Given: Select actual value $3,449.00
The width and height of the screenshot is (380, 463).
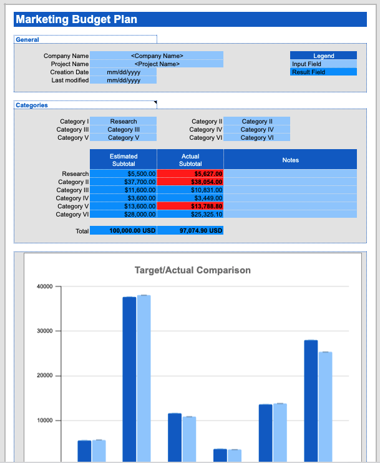Looking at the screenshot, I should [x=190, y=198].
